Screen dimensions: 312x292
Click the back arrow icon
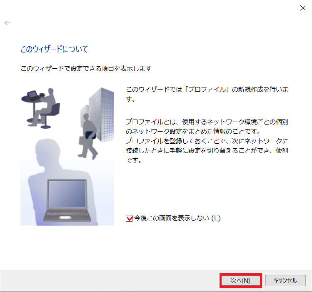pyautogui.click(x=8, y=23)
